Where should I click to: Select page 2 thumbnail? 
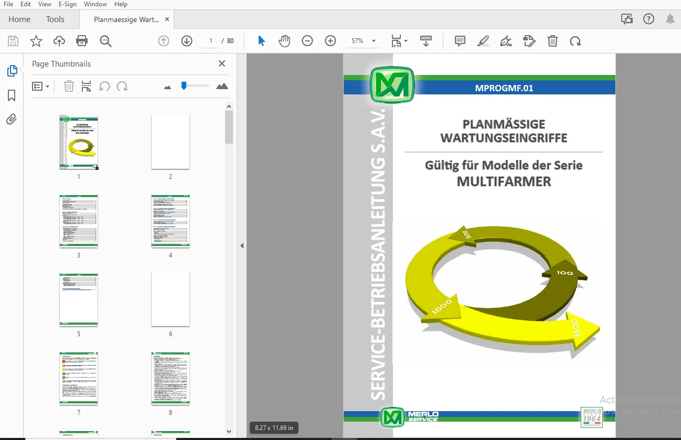click(x=171, y=142)
